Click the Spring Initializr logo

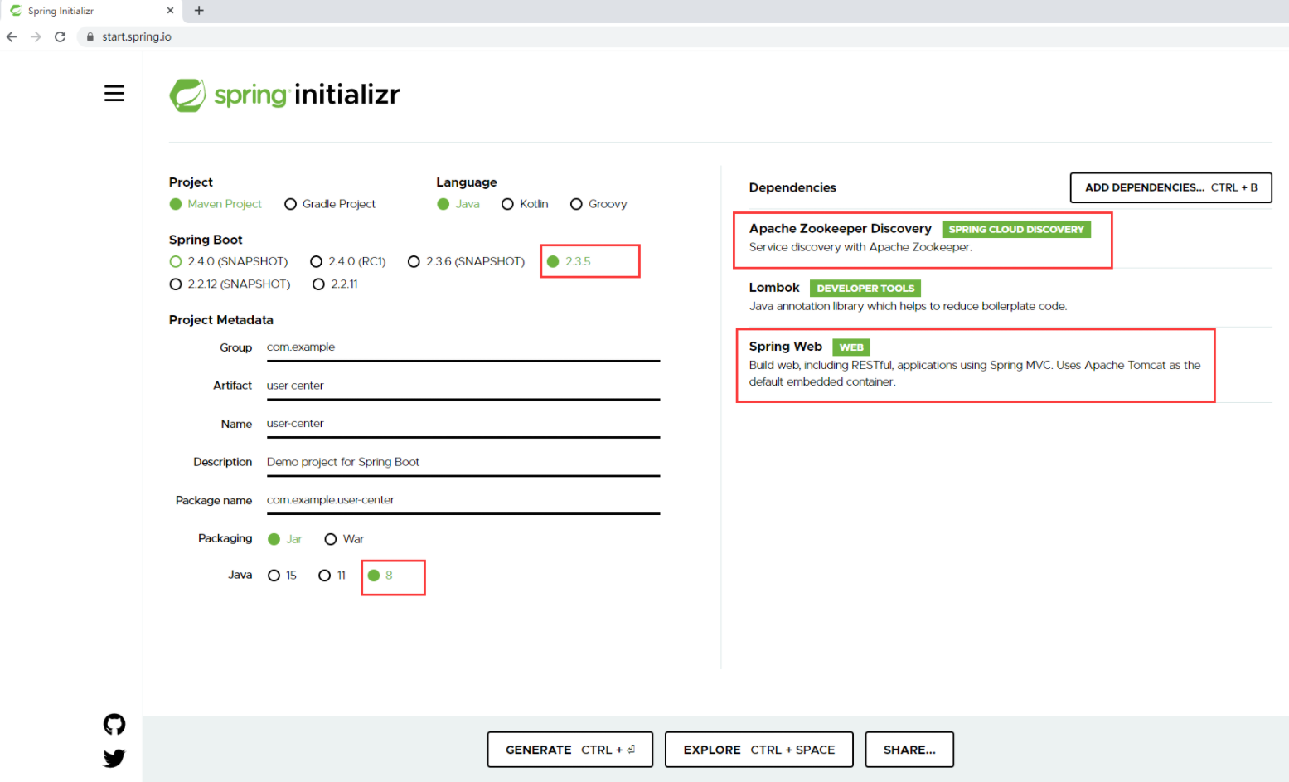[x=284, y=95]
